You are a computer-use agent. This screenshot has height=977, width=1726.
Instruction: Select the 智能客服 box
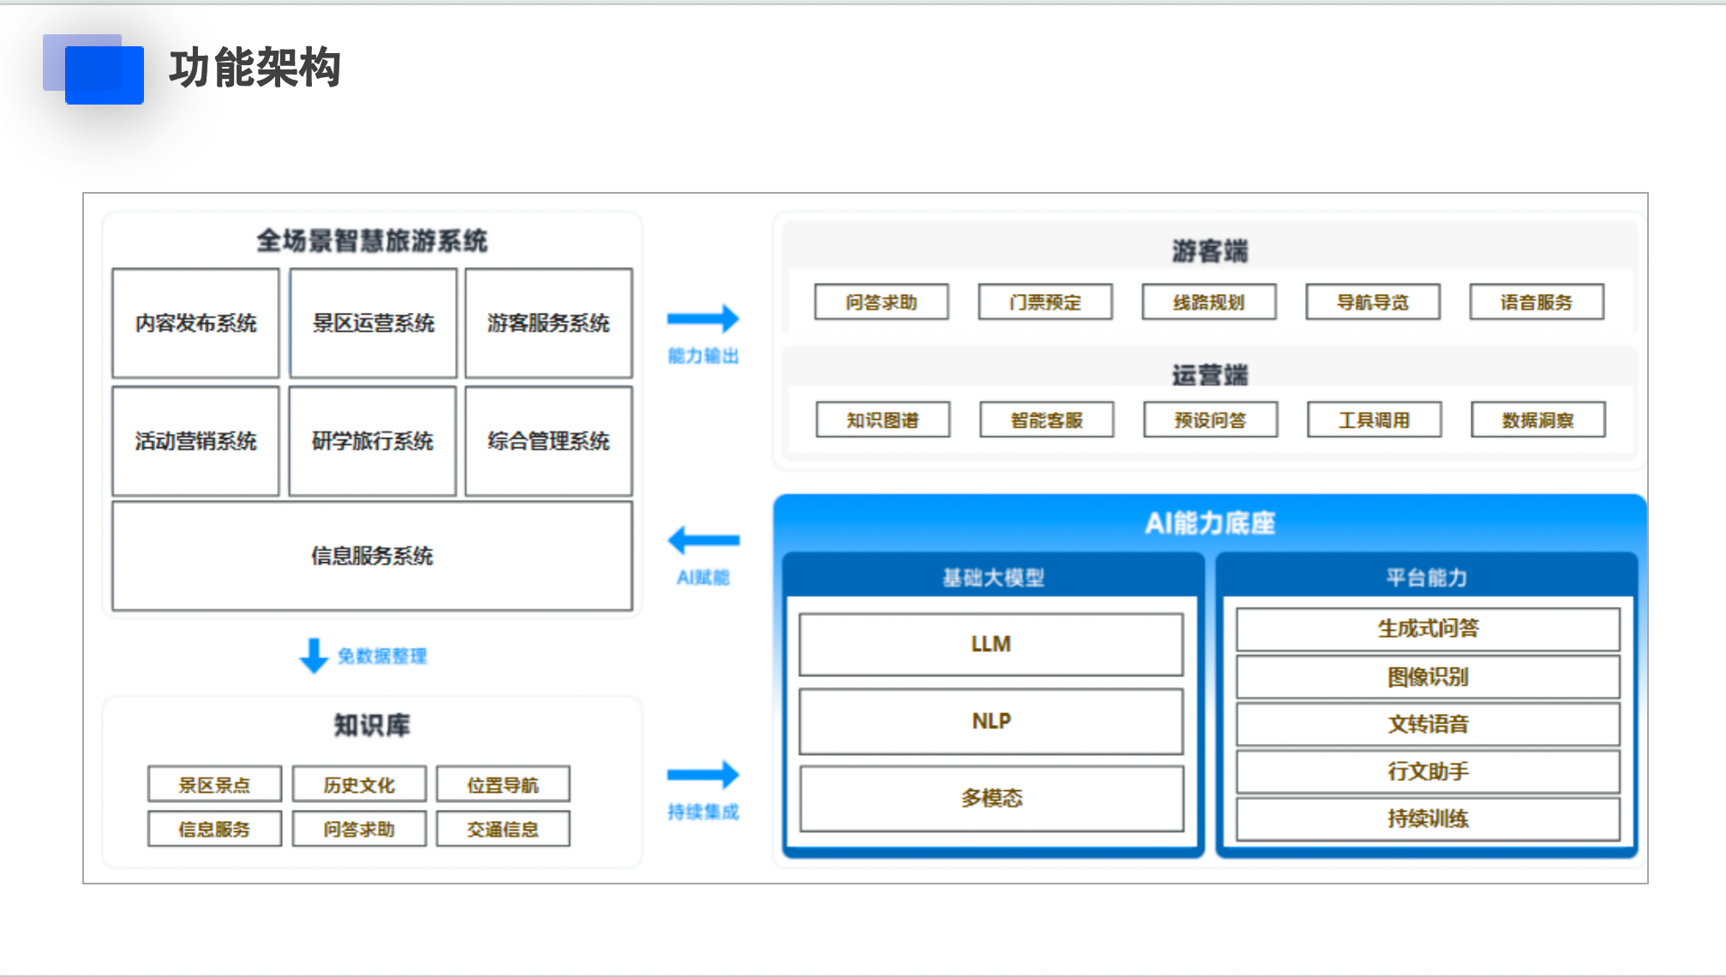click(x=1046, y=420)
